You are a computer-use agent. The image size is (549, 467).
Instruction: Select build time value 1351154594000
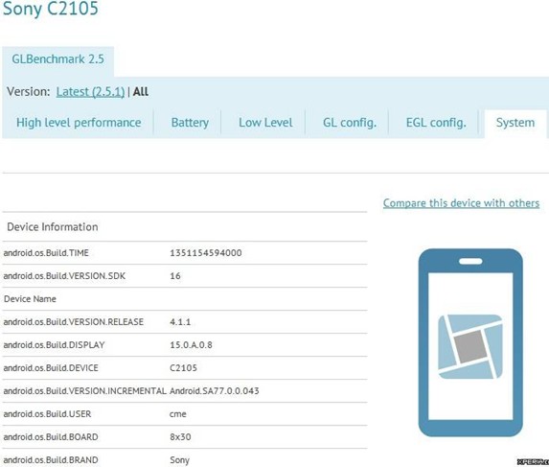206,252
